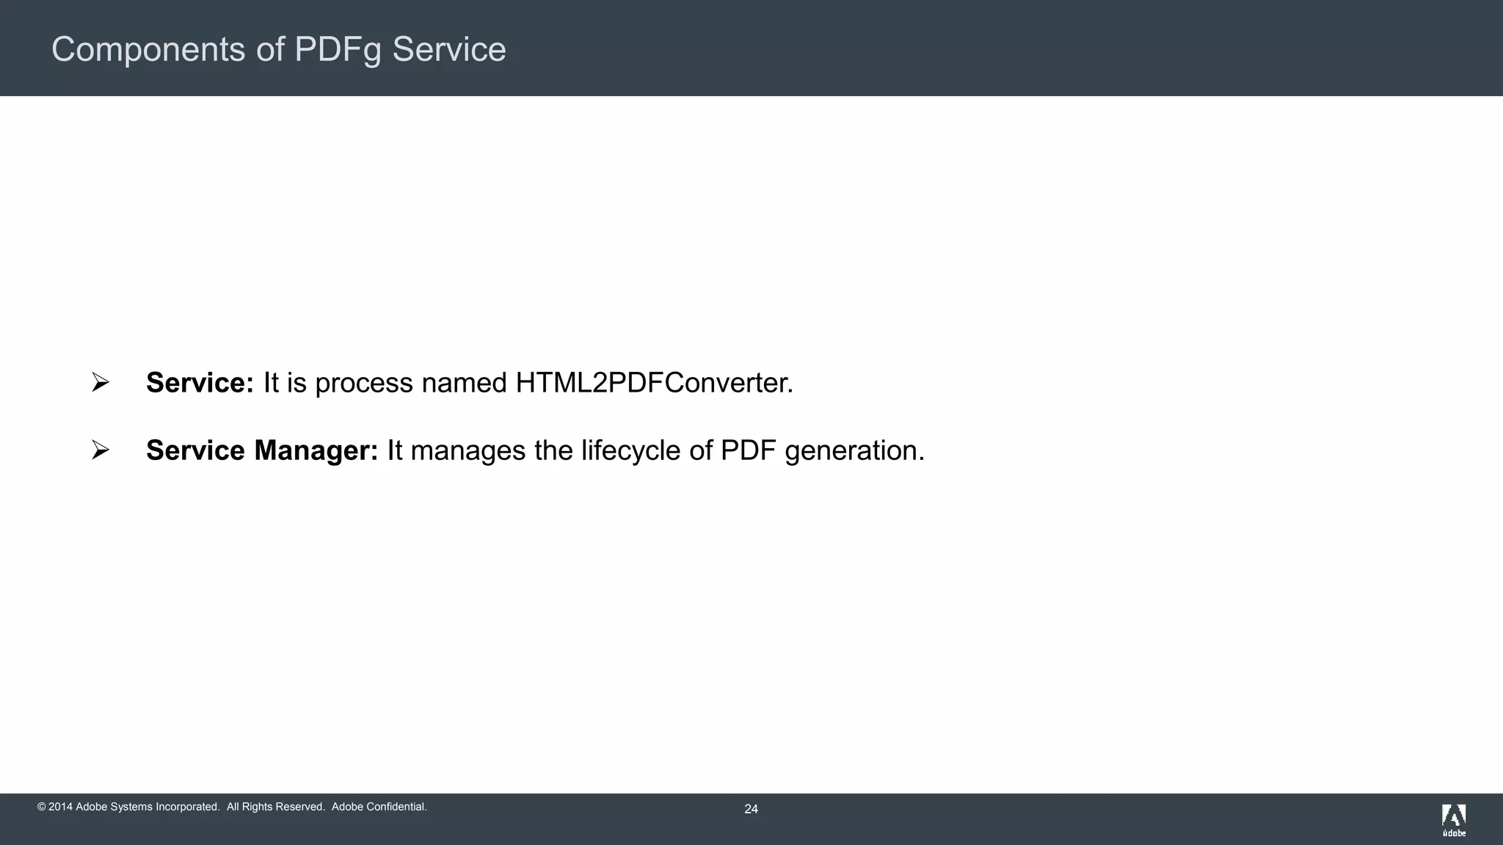Image resolution: width=1503 pixels, height=845 pixels.
Task: Click the arrow bullet before 'Service Manager:'
Action: (101, 450)
